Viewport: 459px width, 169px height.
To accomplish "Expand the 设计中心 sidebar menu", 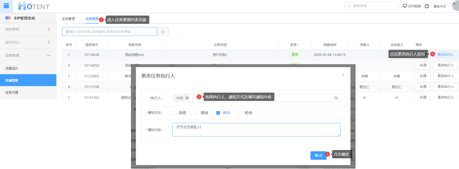I will pyautogui.click(x=28, y=42).
